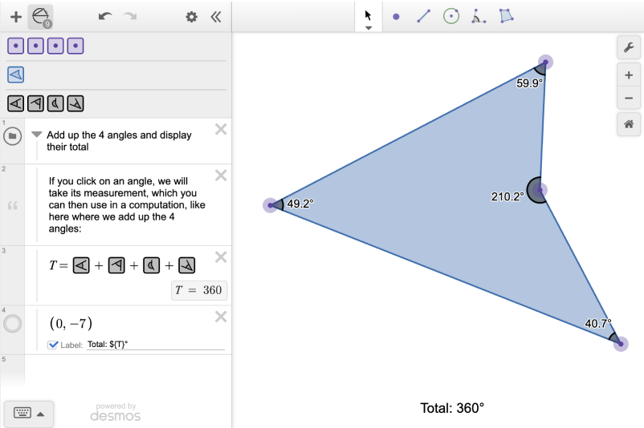The image size is (644, 428).
Task: Open the settings gear menu
Action: coord(191,16)
